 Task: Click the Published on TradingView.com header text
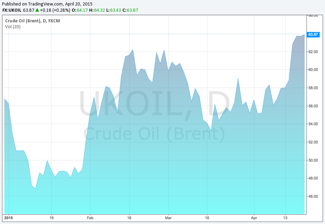click(45, 4)
